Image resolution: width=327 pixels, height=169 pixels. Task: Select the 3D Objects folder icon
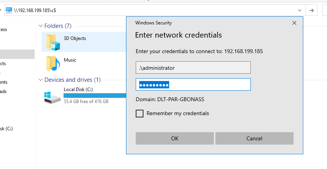click(53, 43)
